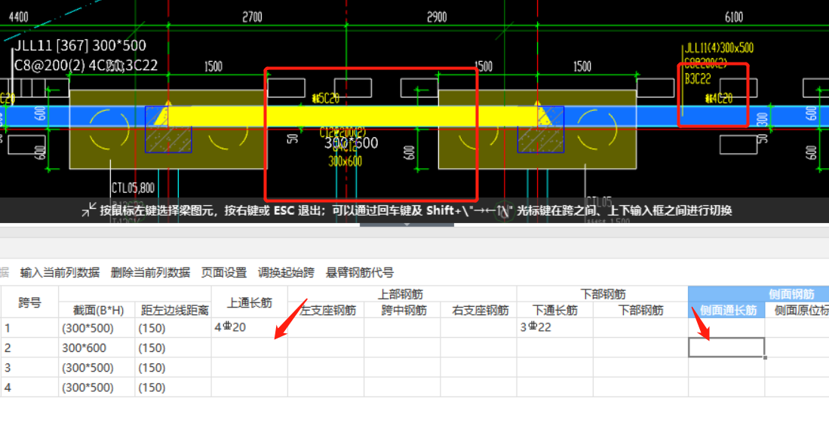829x441 pixels.
Task: Select the yellow highlighted beam span
Action: tap(352, 116)
